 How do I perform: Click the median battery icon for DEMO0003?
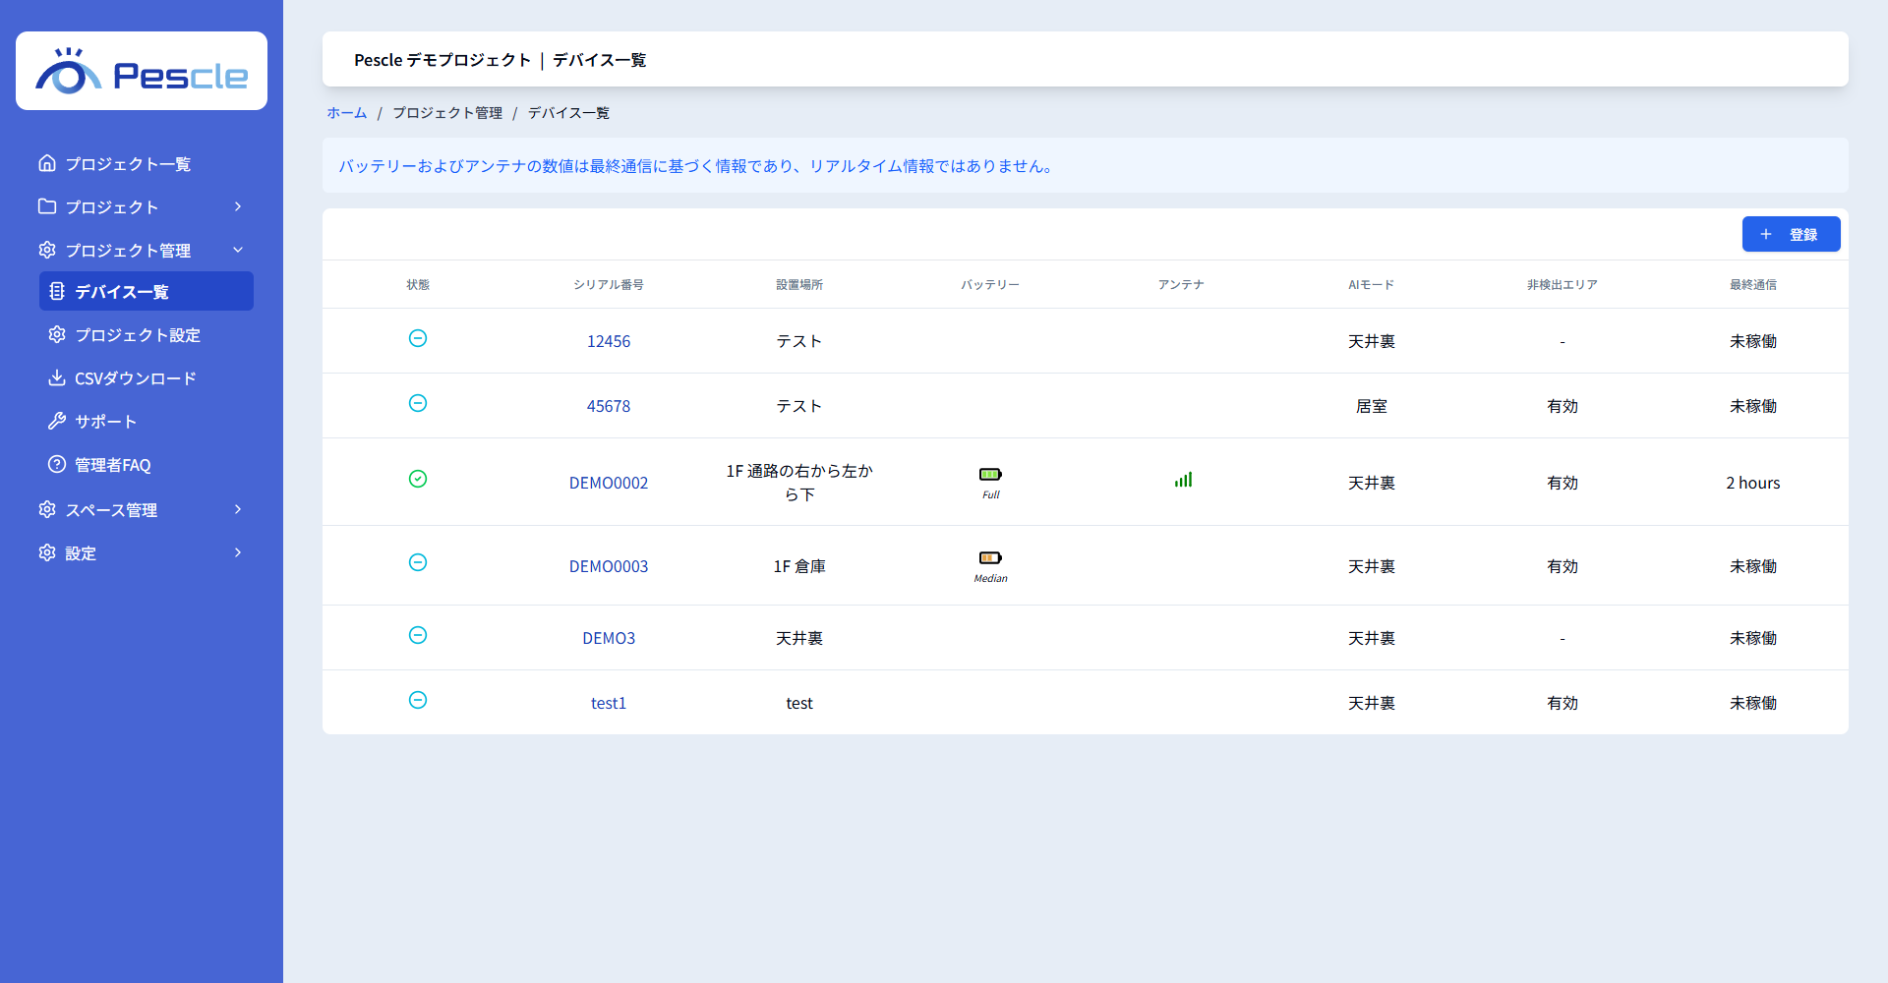[x=990, y=557]
